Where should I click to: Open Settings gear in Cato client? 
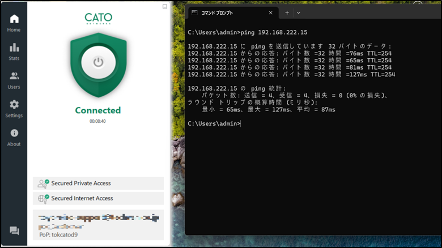(14, 109)
